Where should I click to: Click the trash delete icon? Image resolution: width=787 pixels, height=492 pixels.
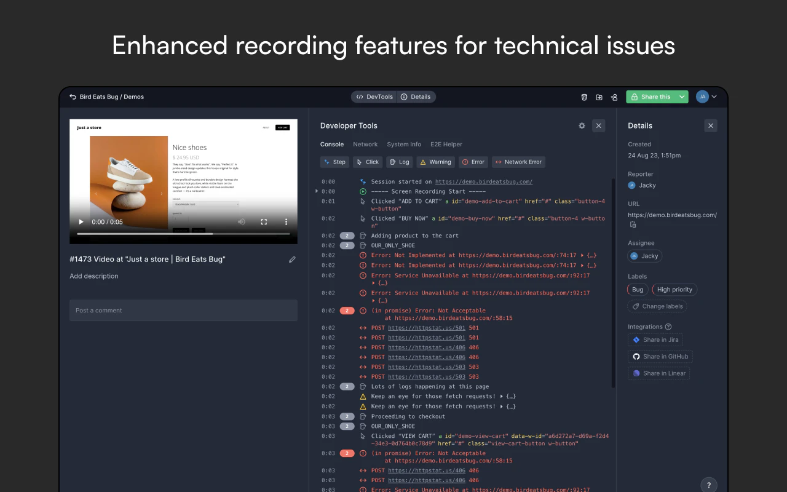[x=584, y=97]
